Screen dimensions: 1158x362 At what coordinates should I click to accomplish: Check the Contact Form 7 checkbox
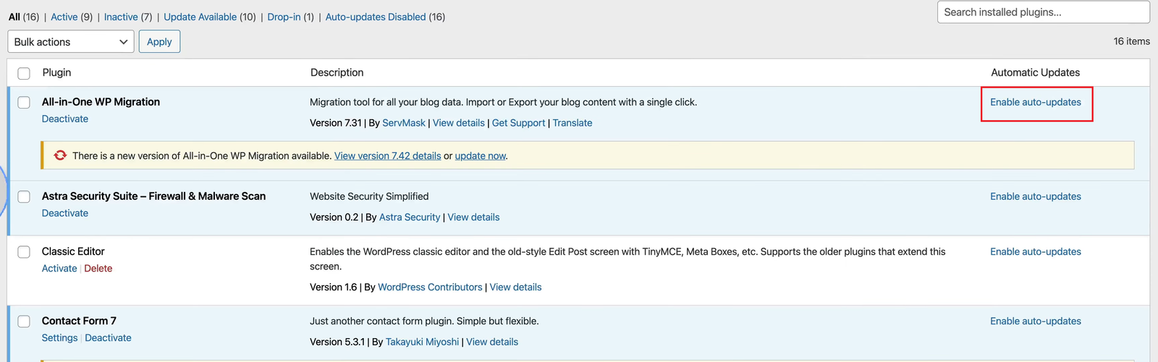(24, 321)
